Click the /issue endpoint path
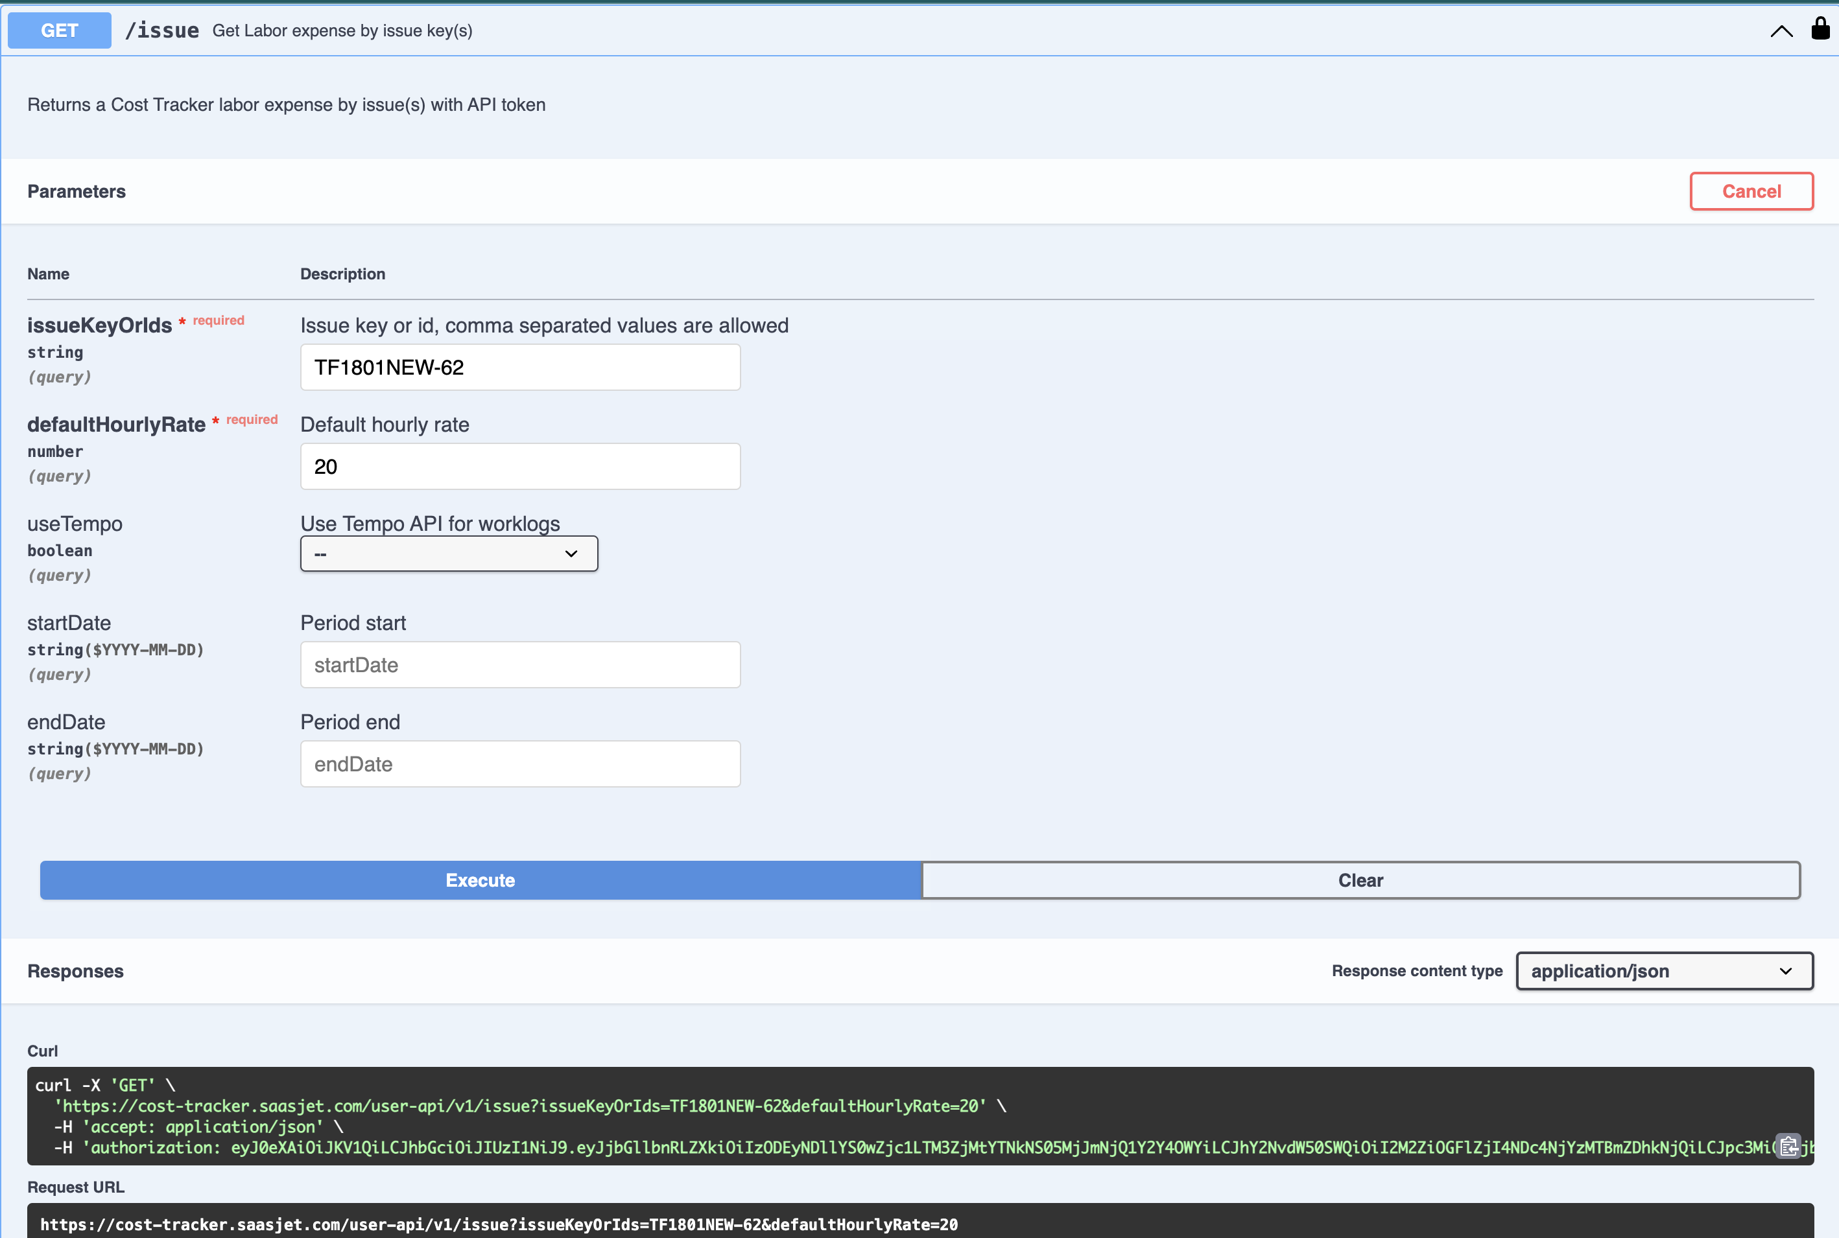 pyautogui.click(x=162, y=31)
